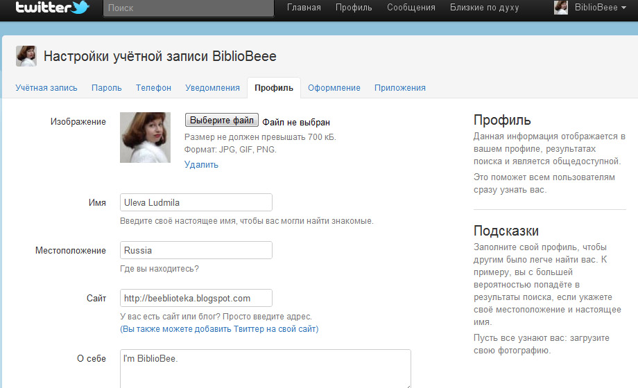
Task: Switch to the Уведомления tab
Action: 212,88
